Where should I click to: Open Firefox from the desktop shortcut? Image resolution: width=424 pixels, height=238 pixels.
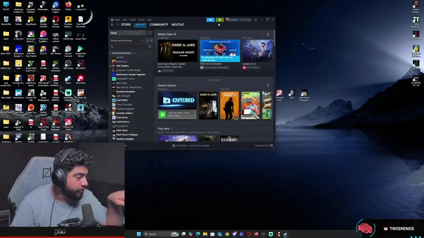tap(68, 6)
